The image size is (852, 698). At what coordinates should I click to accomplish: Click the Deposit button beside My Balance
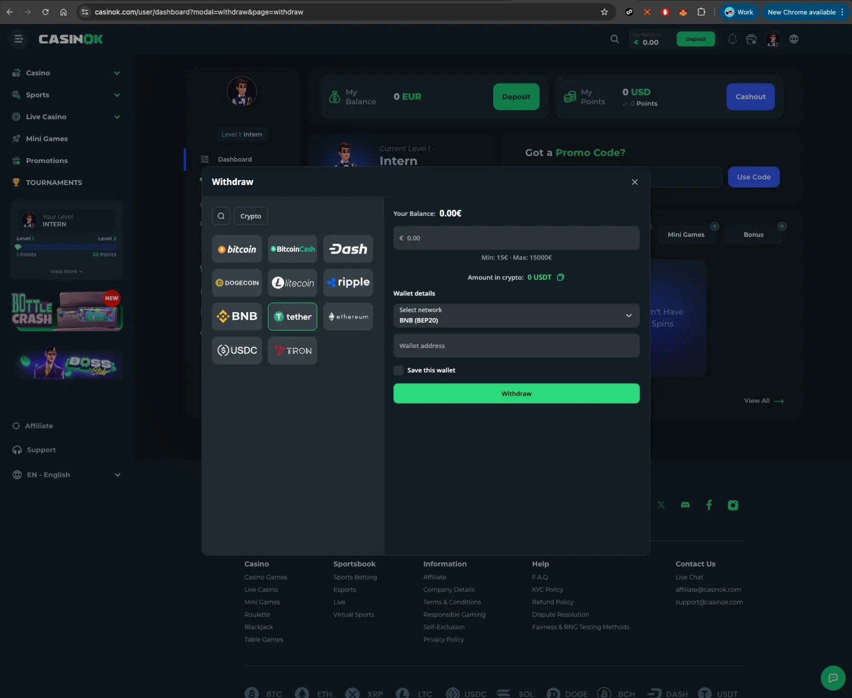516,97
